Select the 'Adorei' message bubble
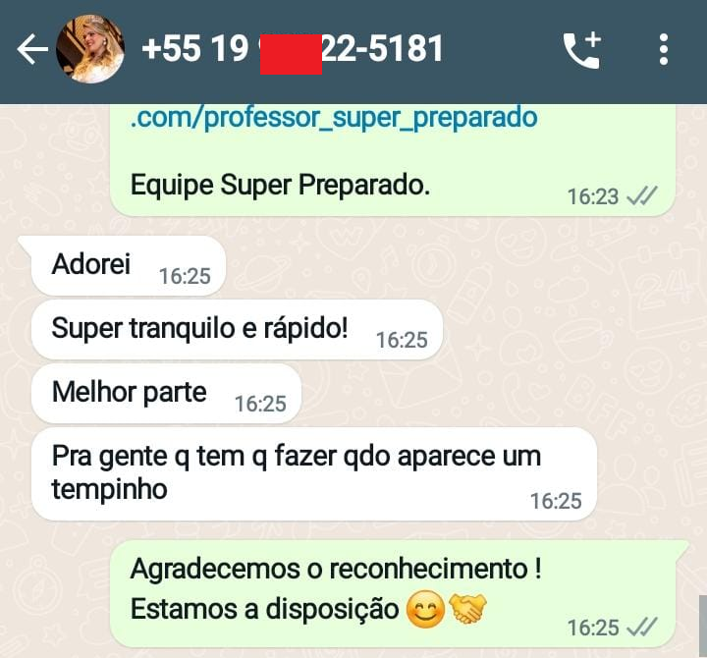The image size is (707, 658). pos(128,265)
